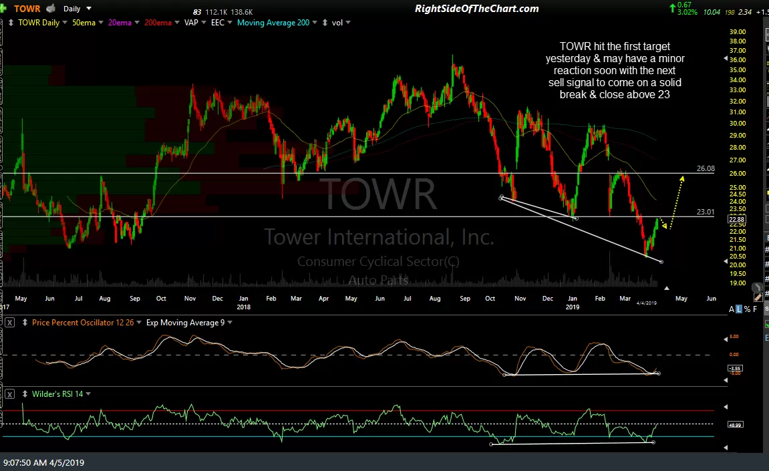Click the 3.02% percent change value

coord(687,12)
